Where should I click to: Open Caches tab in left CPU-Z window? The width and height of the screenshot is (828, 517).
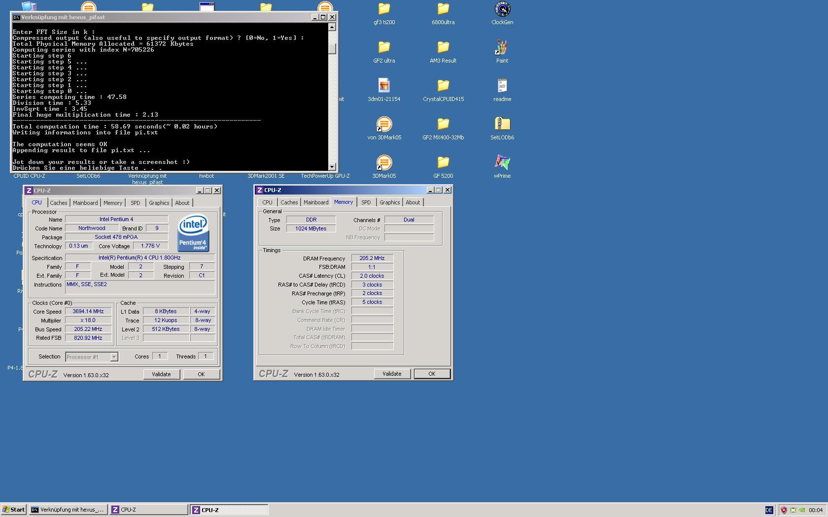(58, 203)
